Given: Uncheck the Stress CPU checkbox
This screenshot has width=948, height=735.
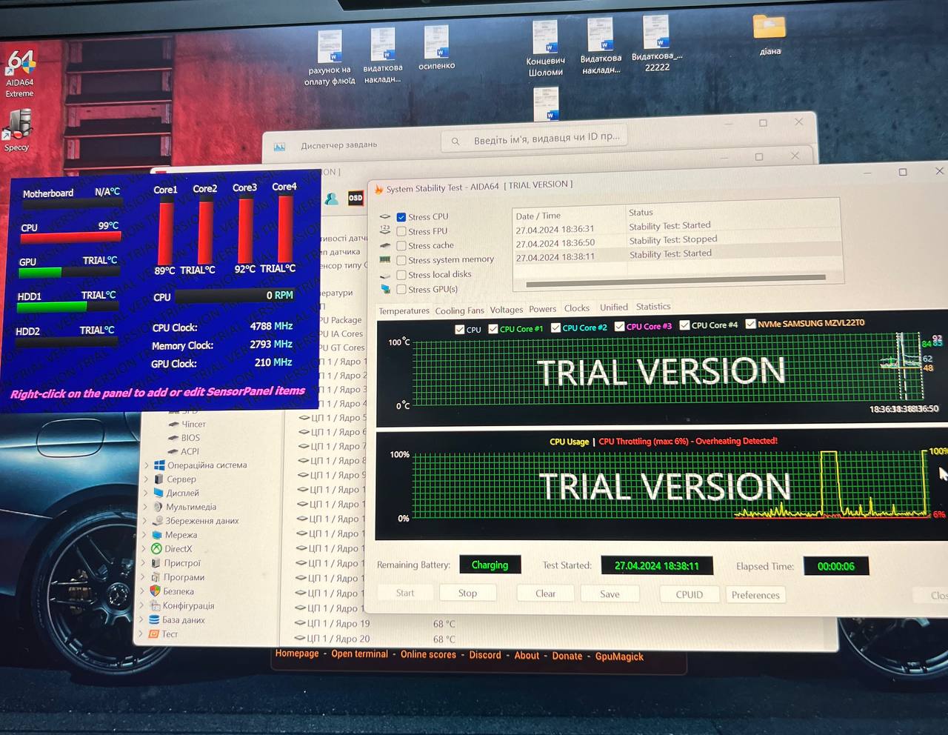Looking at the screenshot, I should click(x=401, y=217).
